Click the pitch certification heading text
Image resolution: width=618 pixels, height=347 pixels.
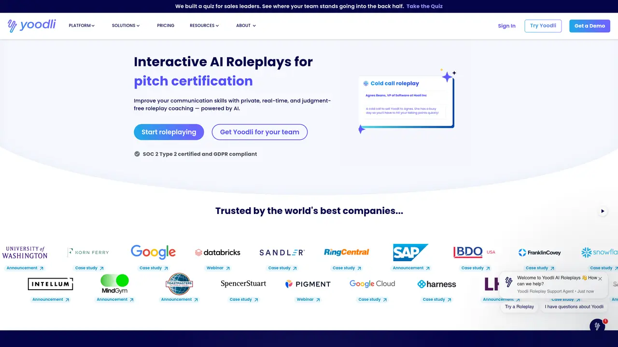click(193, 81)
